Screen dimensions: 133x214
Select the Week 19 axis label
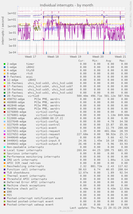tap(75, 57)
